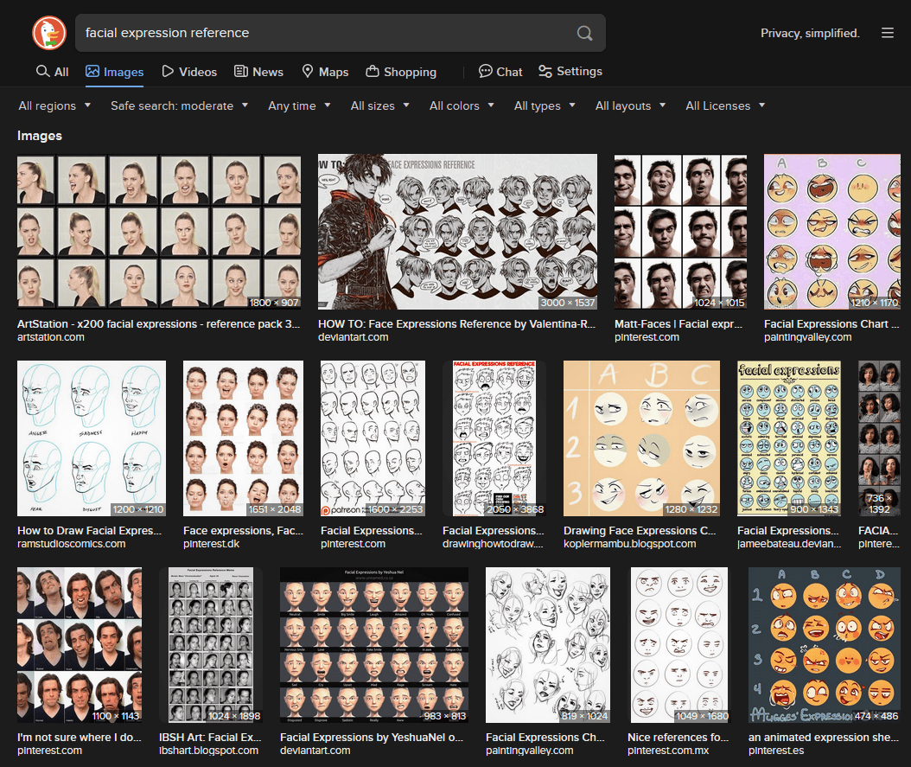Click the facial expression reference search field
Screen dimensions: 911x767
[x=324, y=33]
